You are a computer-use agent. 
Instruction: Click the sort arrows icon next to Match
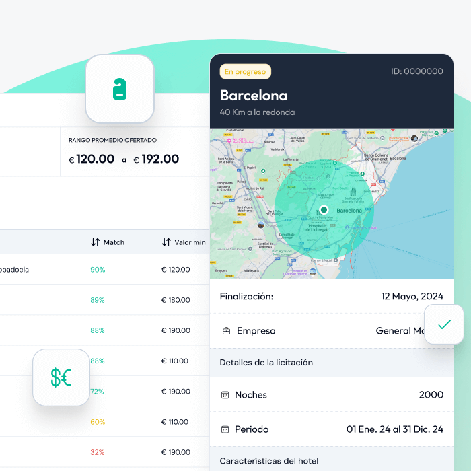[95, 242]
